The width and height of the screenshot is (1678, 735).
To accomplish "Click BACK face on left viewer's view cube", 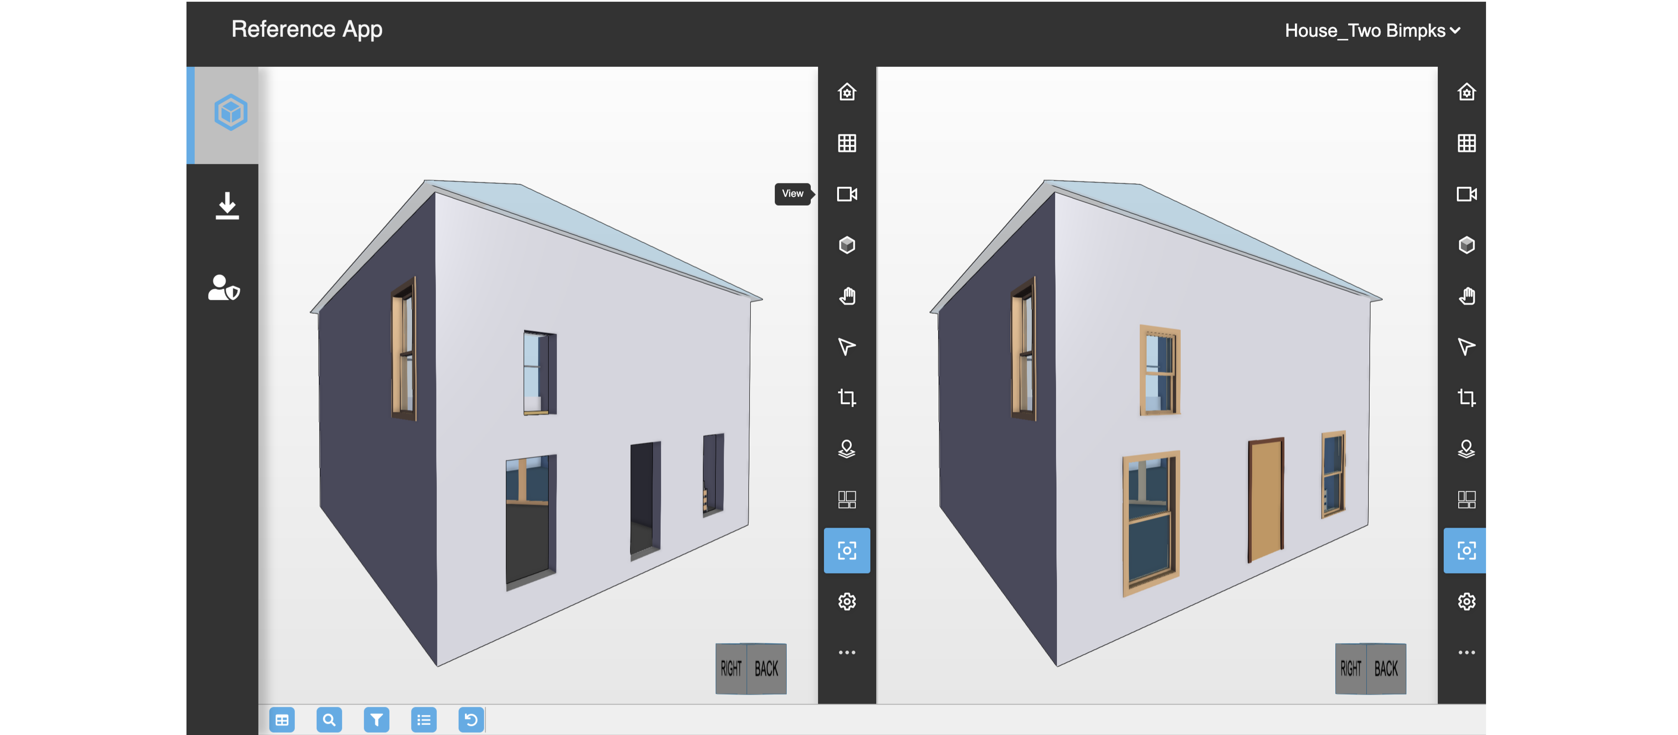I will (766, 669).
